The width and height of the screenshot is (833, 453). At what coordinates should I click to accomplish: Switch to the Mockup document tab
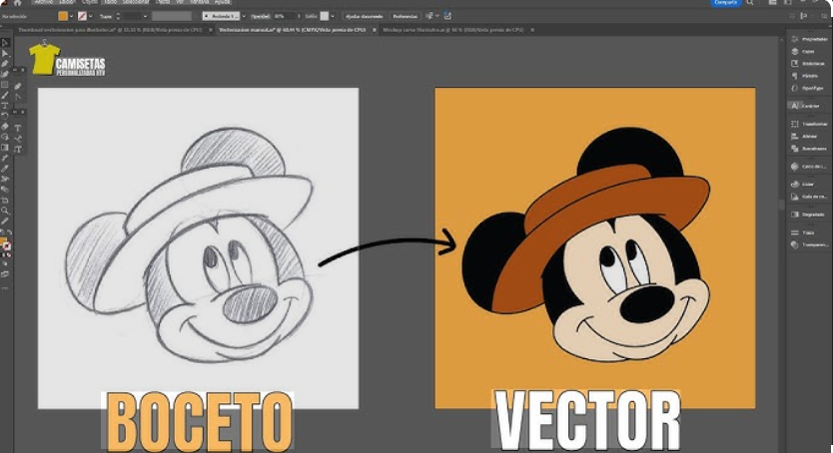(x=453, y=30)
